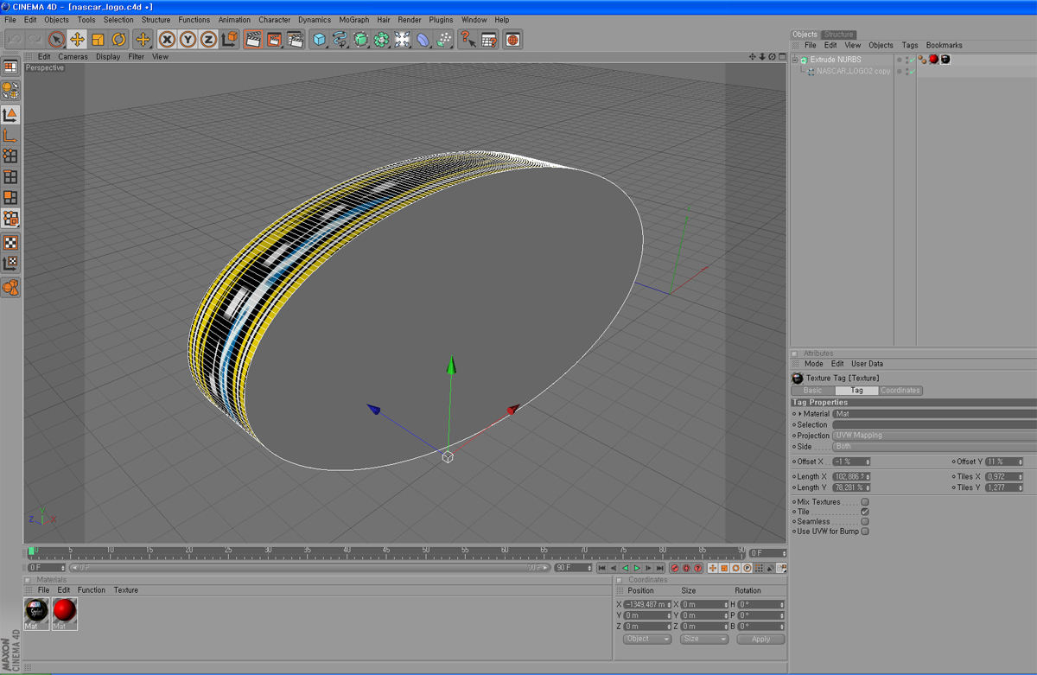Activate the Move tool in top toolbar

click(x=77, y=39)
